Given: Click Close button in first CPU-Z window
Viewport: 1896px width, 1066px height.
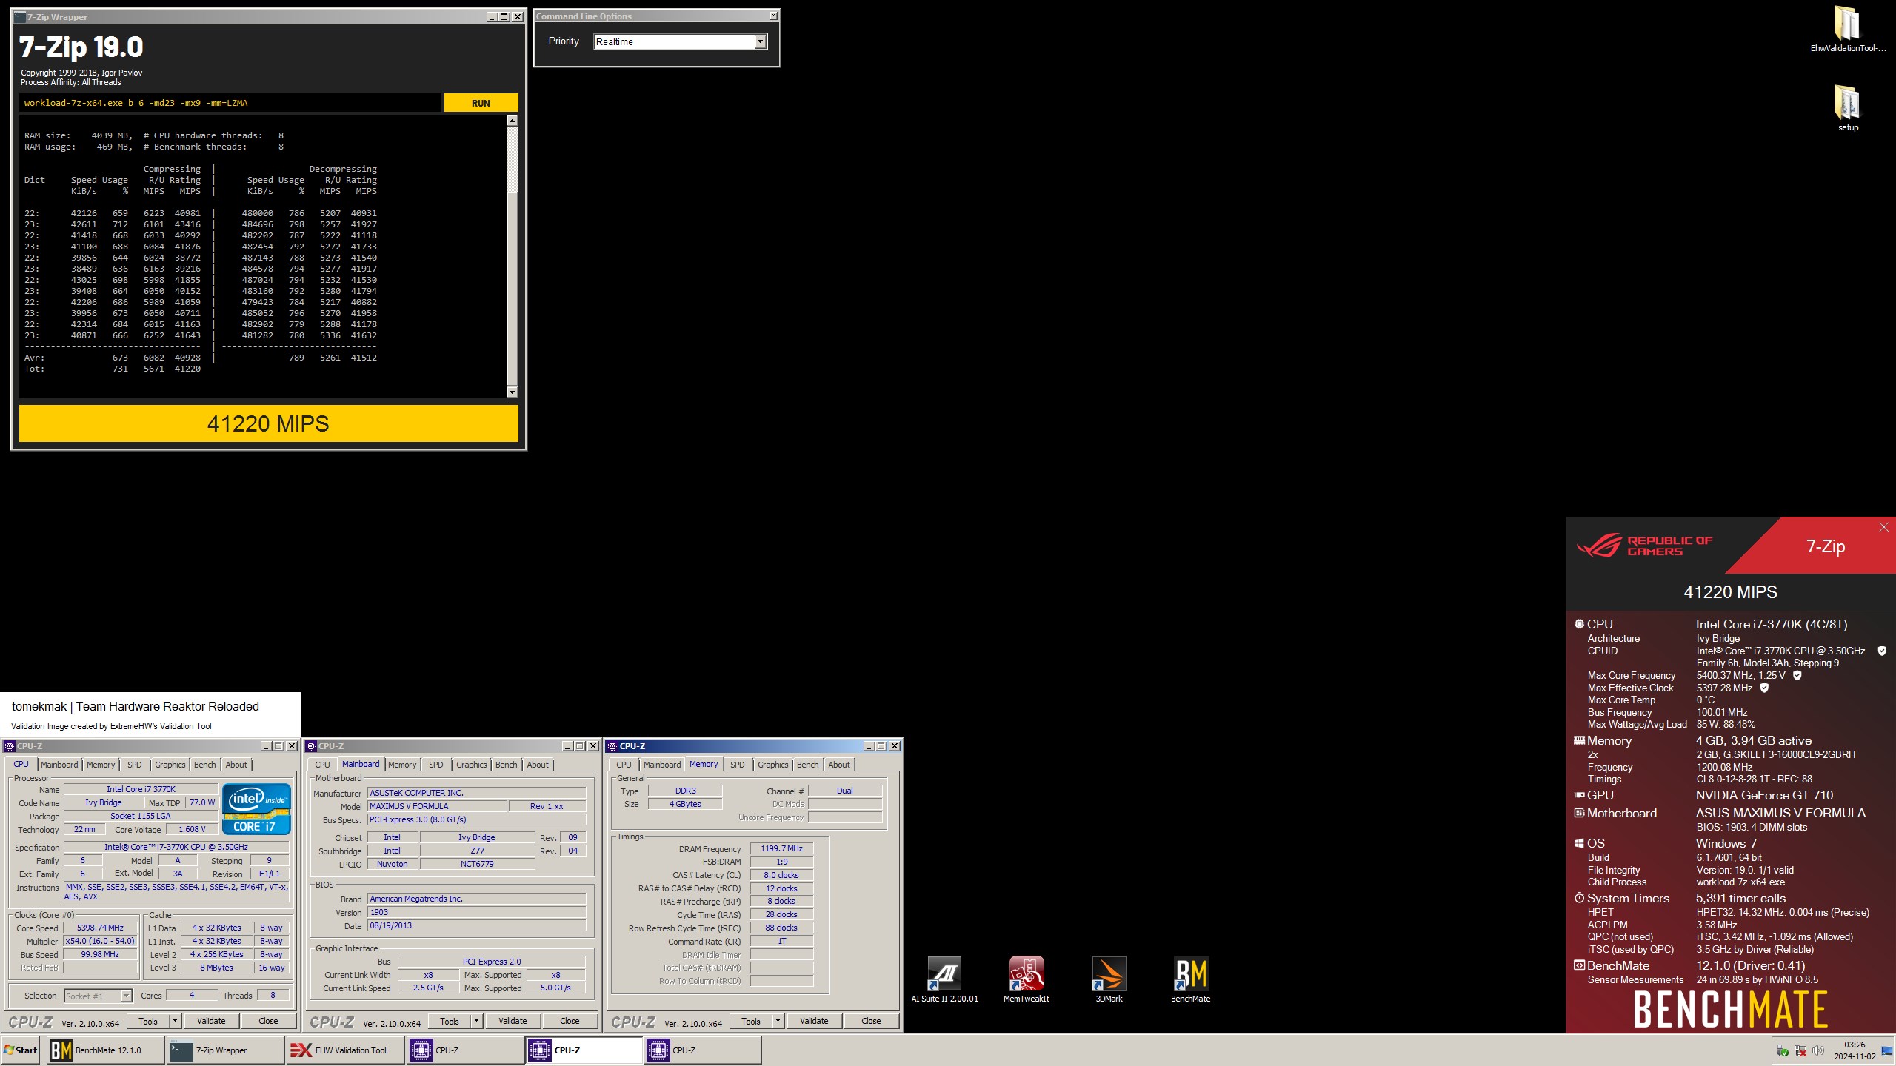Looking at the screenshot, I should (x=268, y=1021).
